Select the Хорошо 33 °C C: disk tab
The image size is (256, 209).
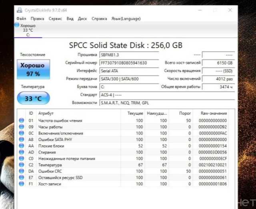tap(28, 30)
